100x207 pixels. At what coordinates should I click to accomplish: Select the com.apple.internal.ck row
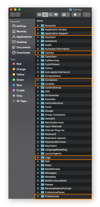(63, 72)
